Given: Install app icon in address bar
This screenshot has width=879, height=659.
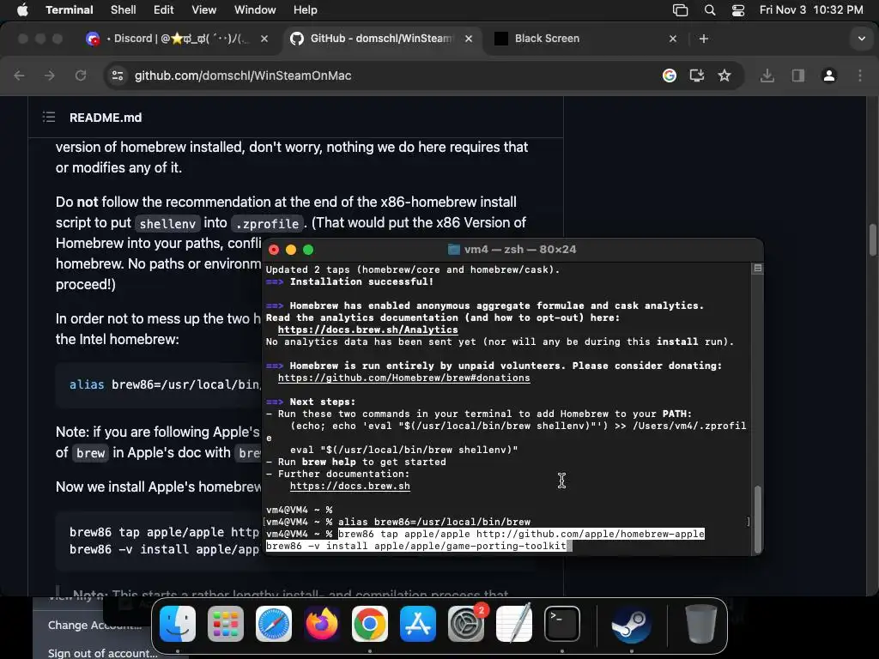Looking at the screenshot, I should [x=697, y=76].
